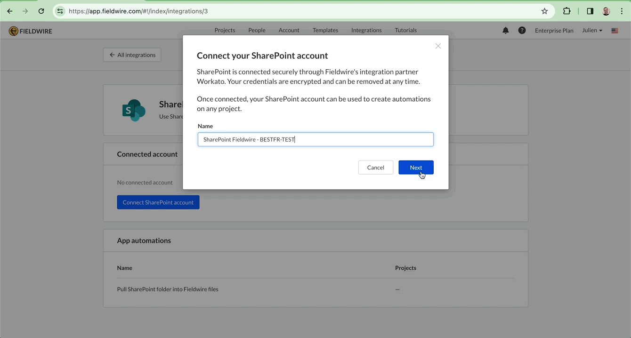This screenshot has height=338, width=631.
Task: Open Pull SharePoint folder into Fieldwire files
Action: [168, 289]
